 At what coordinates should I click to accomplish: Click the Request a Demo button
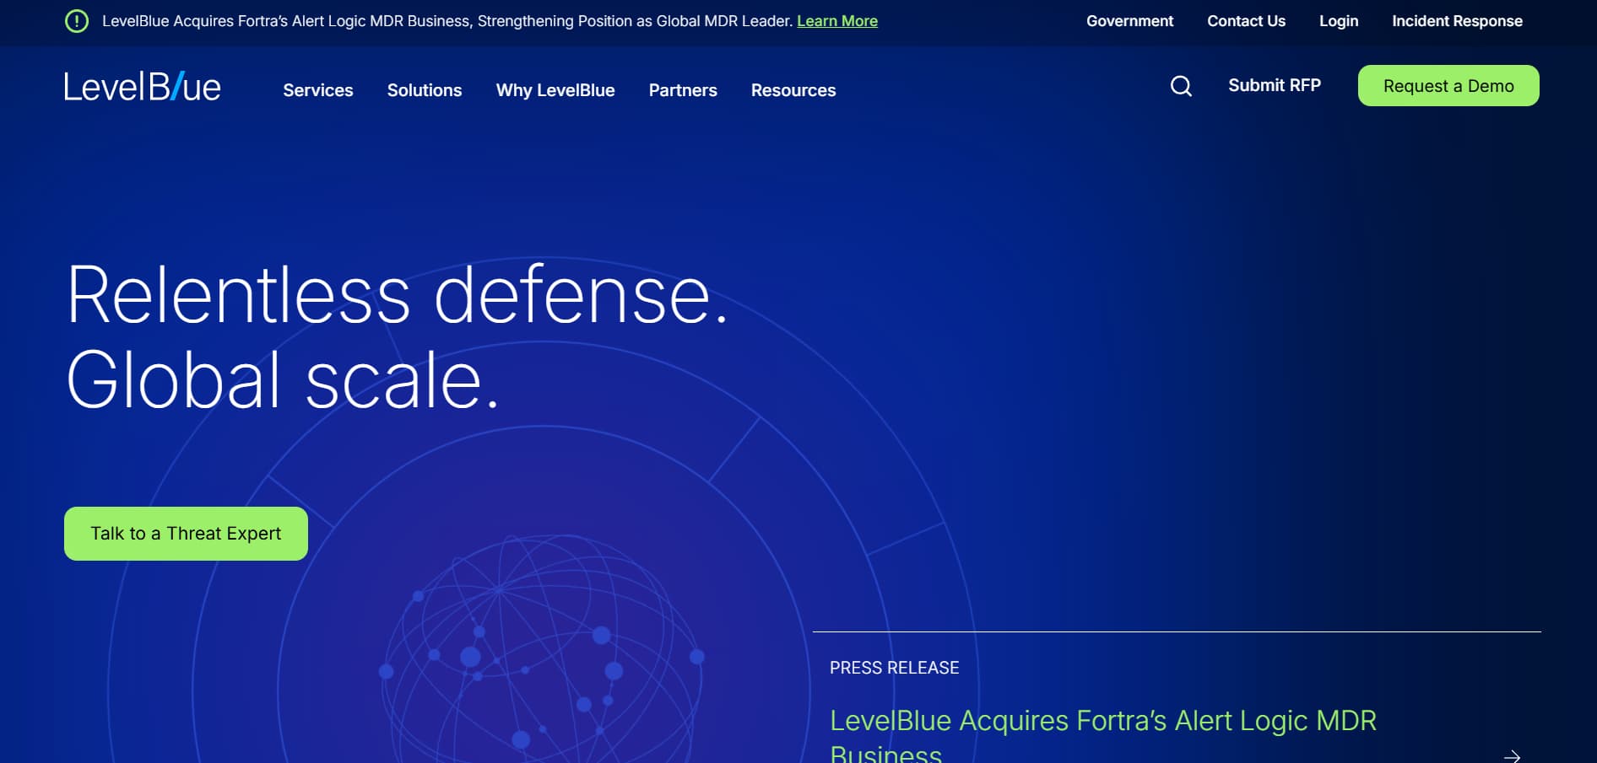1448,85
